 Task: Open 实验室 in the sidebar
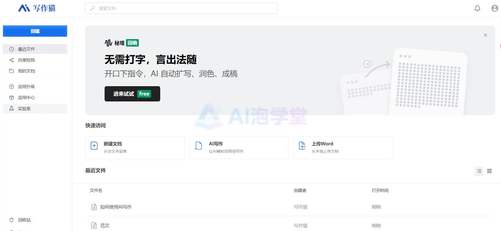click(x=35, y=108)
